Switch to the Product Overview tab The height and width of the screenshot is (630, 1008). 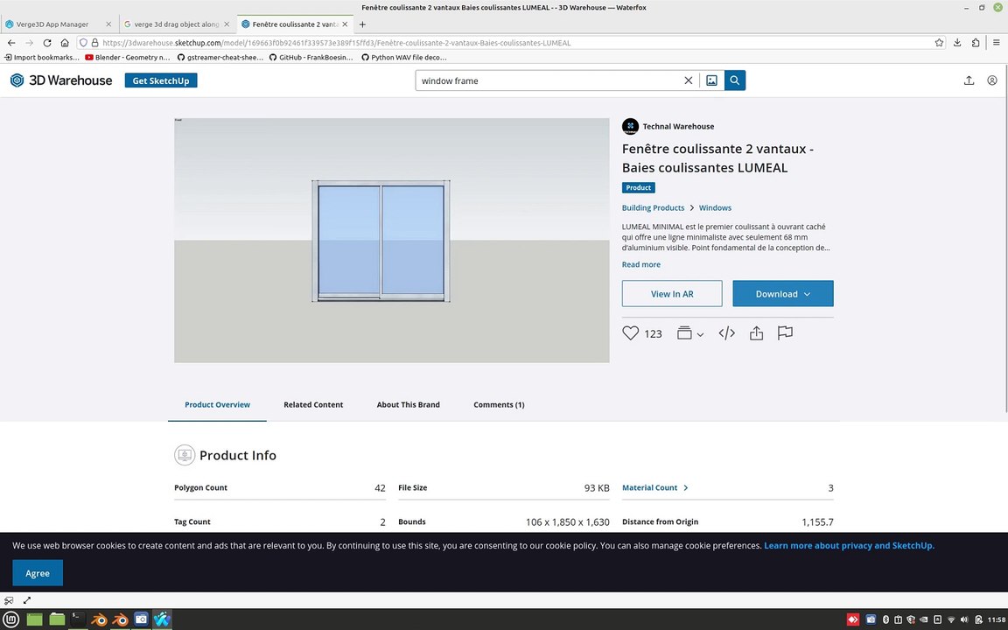[x=217, y=404]
